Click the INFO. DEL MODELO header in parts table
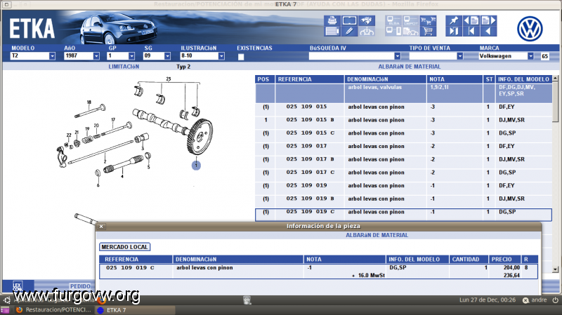The image size is (562, 315). pyautogui.click(x=523, y=79)
